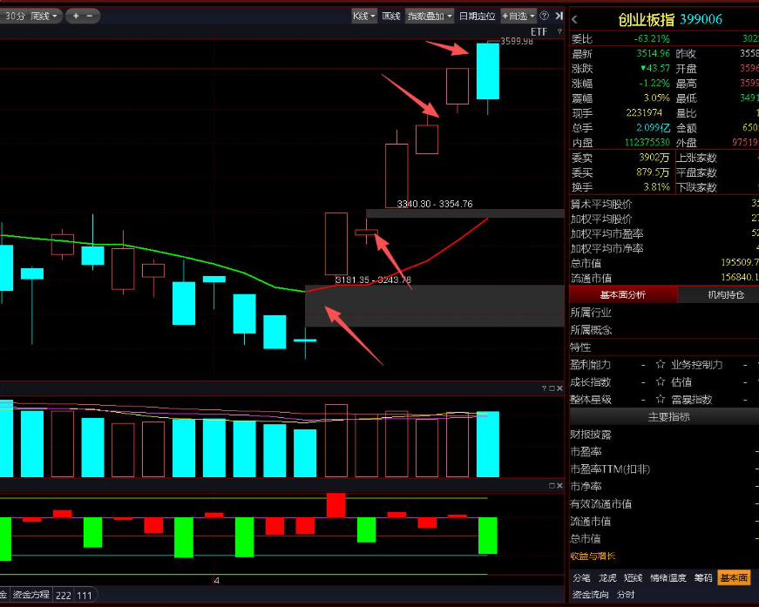Maximize the volume indicator sub-panel
The image size is (759, 607).
[x=552, y=388]
